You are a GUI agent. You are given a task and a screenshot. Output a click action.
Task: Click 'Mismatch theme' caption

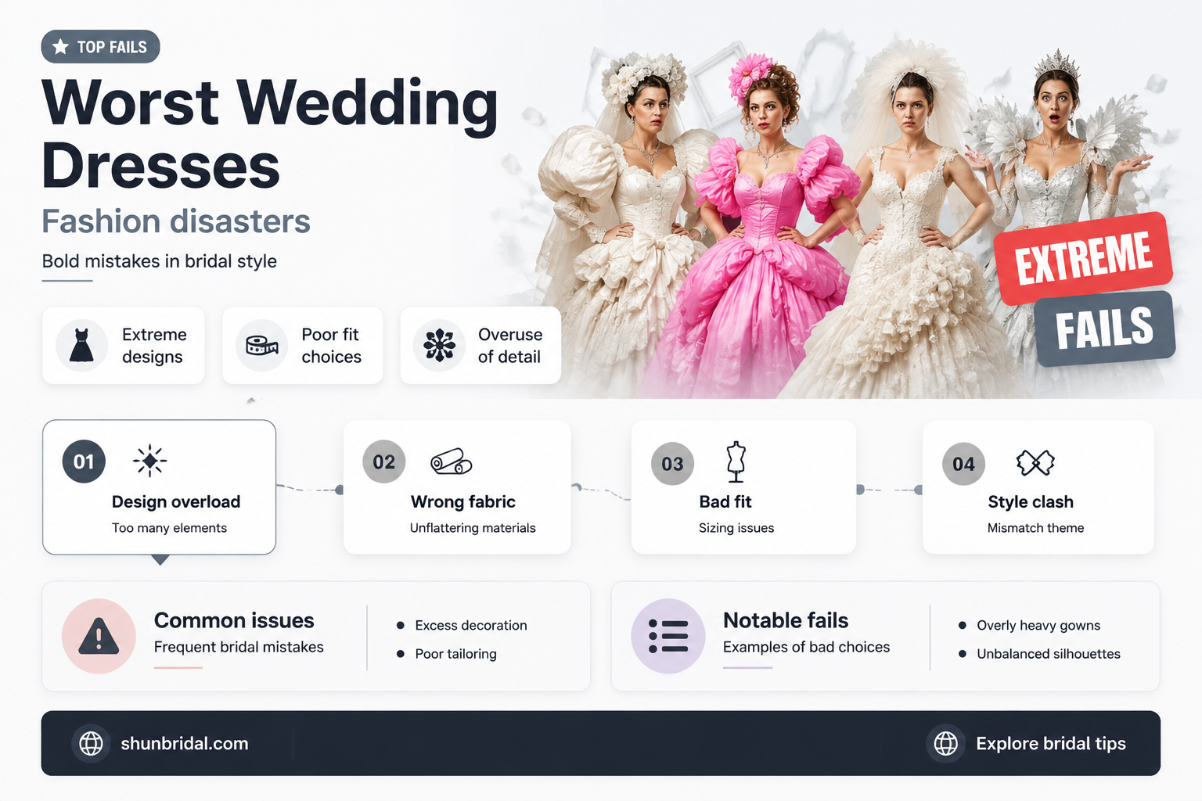1035,528
